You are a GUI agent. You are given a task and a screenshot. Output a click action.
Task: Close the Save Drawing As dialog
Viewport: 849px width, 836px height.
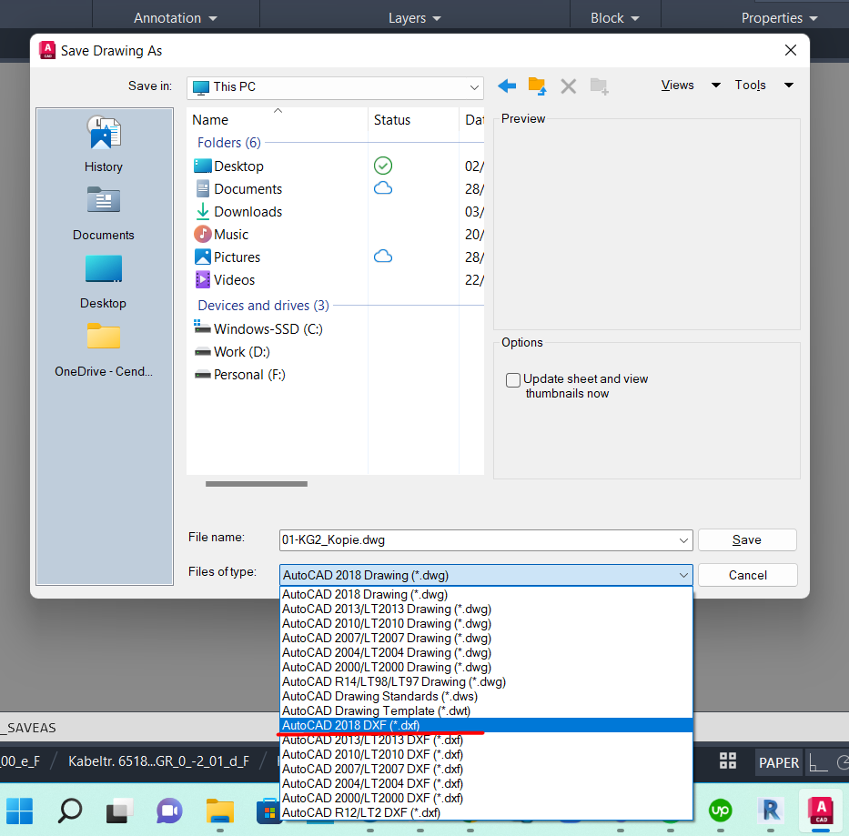click(790, 50)
